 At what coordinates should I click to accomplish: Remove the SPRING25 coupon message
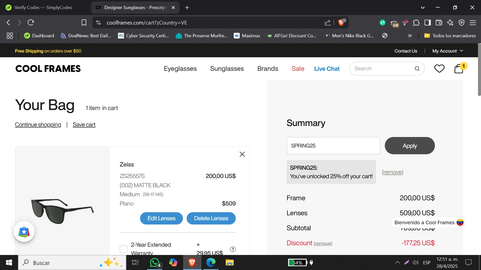tap(392, 172)
